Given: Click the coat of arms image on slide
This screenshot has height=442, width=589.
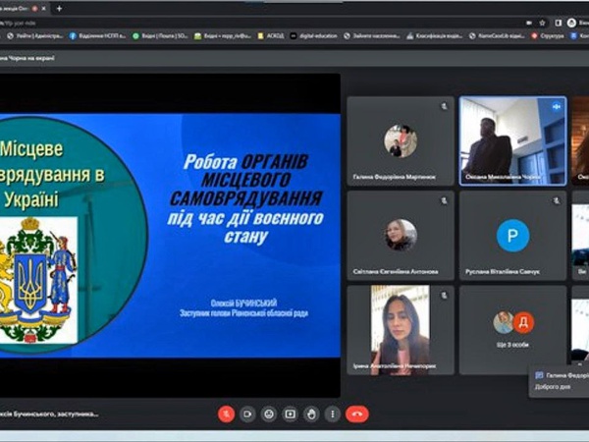Looking at the screenshot, I should click(37, 280).
